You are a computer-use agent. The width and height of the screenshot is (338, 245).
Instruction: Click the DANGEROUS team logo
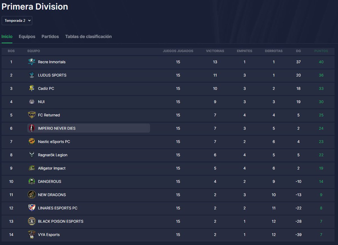click(x=32, y=181)
